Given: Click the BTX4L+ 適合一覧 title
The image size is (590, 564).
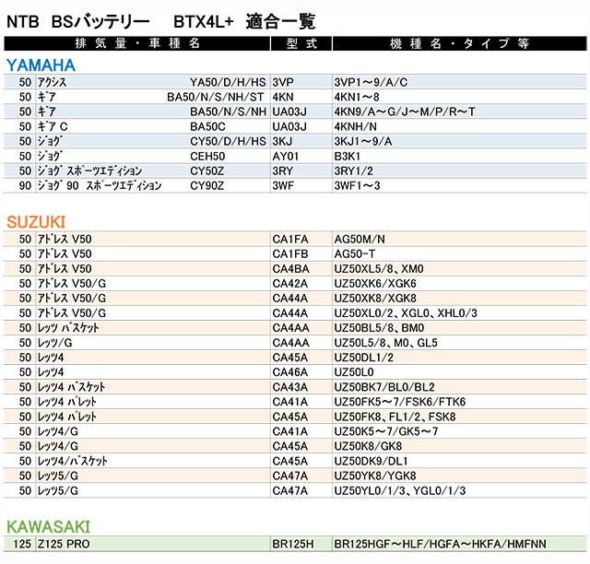Looking at the screenshot, I should pos(244,22).
